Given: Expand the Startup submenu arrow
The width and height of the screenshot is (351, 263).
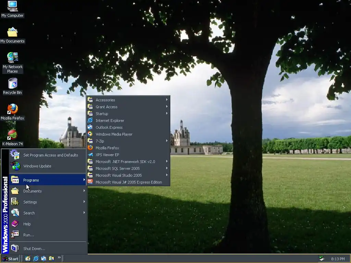Looking at the screenshot, I should [167, 113].
